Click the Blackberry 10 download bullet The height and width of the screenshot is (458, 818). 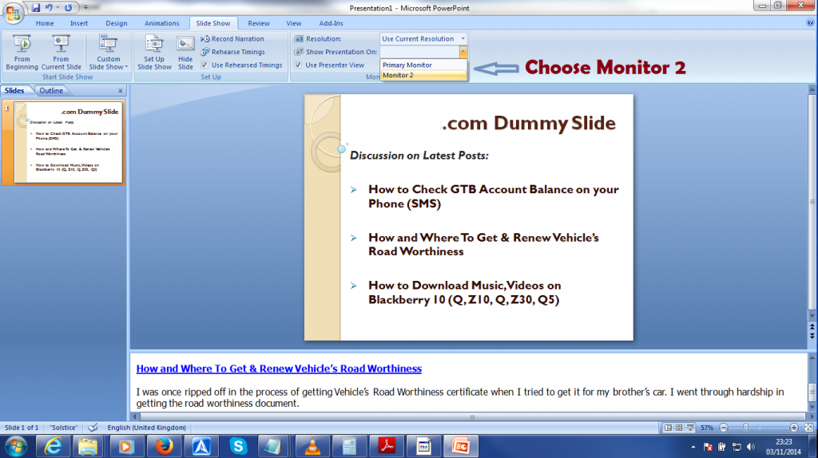click(x=464, y=292)
